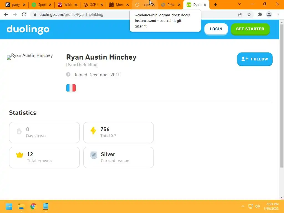
Task: Follow Ryan Austin Hinchey
Action: [x=255, y=59]
